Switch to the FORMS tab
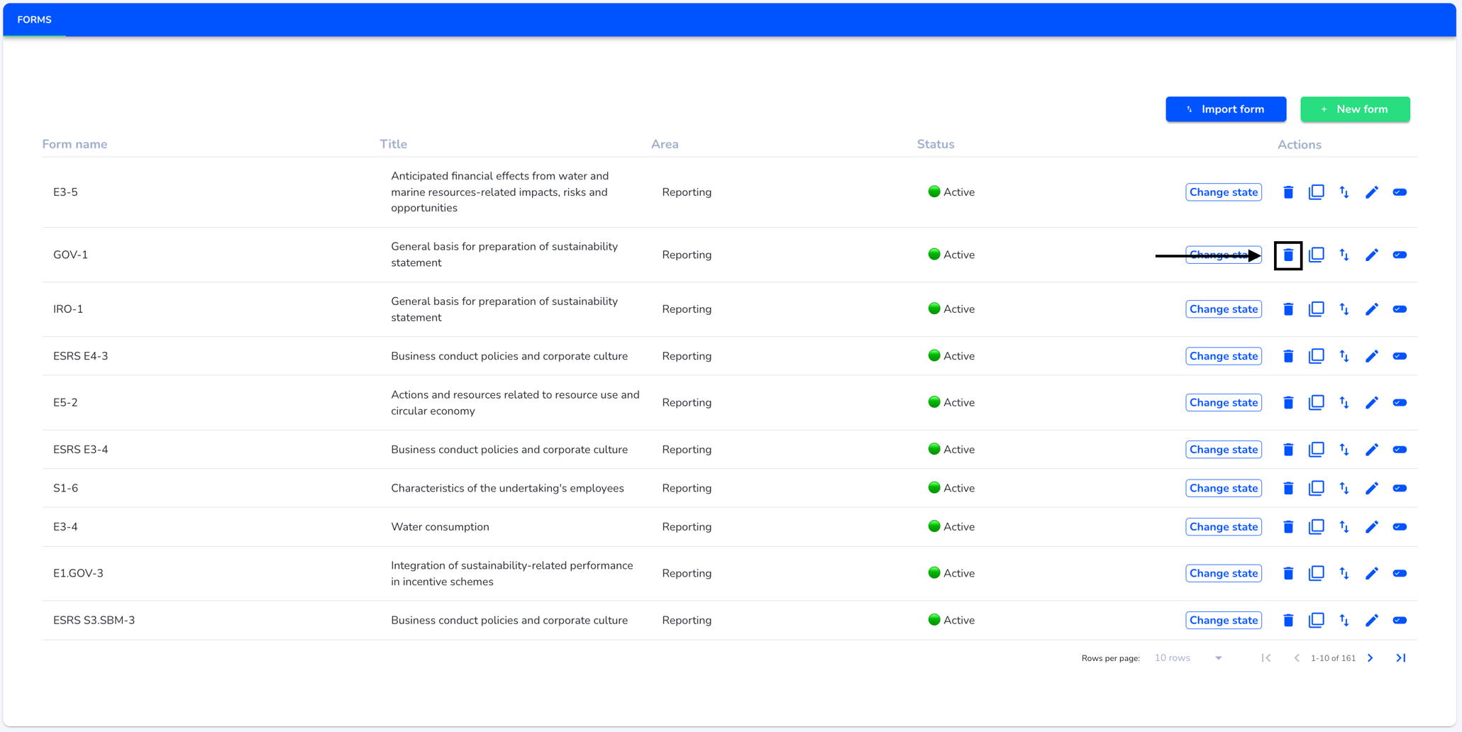This screenshot has width=1462, height=732. [x=34, y=20]
